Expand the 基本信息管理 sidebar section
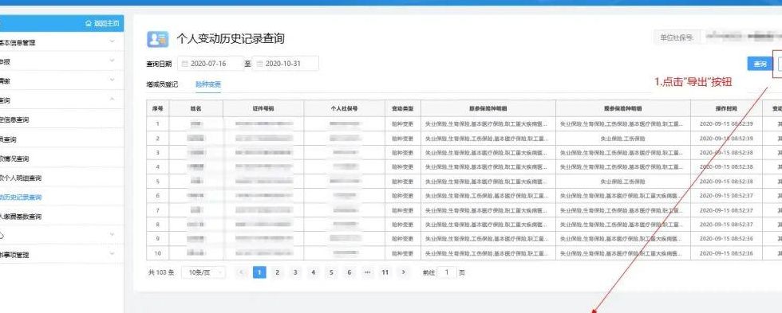Image resolution: width=782 pixels, height=313 pixels. coord(113,42)
